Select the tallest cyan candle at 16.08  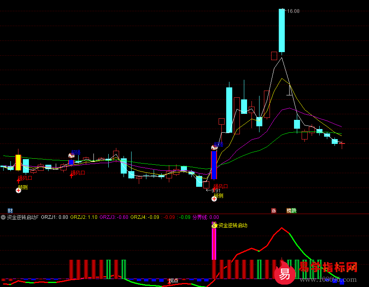[282, 30]
